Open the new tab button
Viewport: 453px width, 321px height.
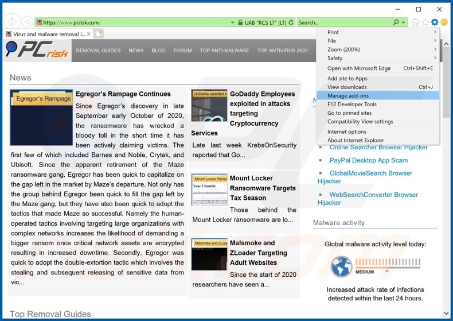coord(99,34)
